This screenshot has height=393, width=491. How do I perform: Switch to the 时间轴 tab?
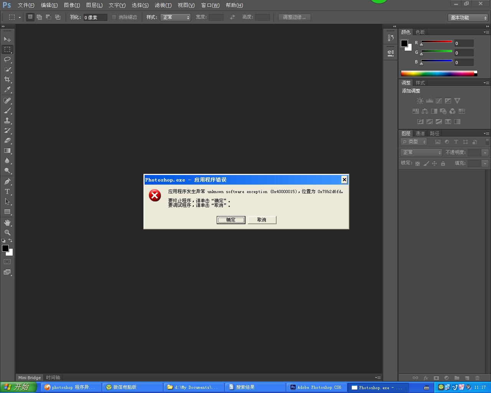[53, 378]
